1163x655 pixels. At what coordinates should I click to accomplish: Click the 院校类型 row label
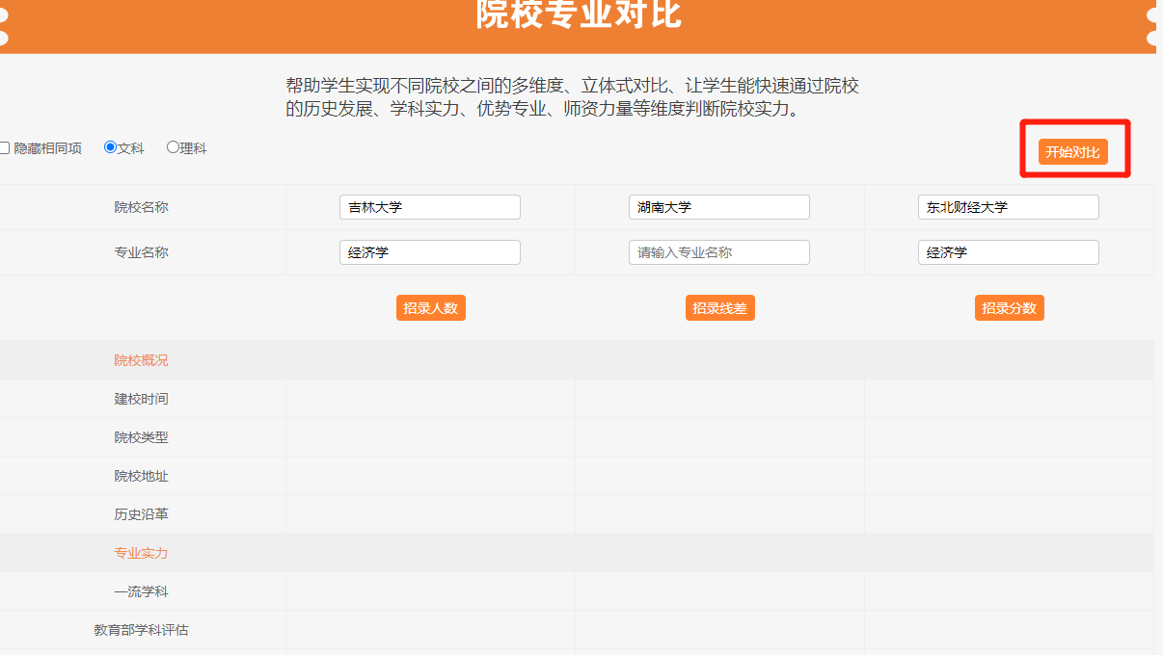click(x=141, y=437)
